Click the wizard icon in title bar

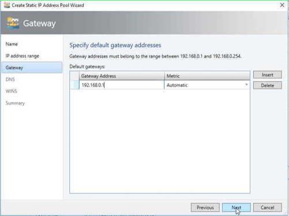pos(7,5)
